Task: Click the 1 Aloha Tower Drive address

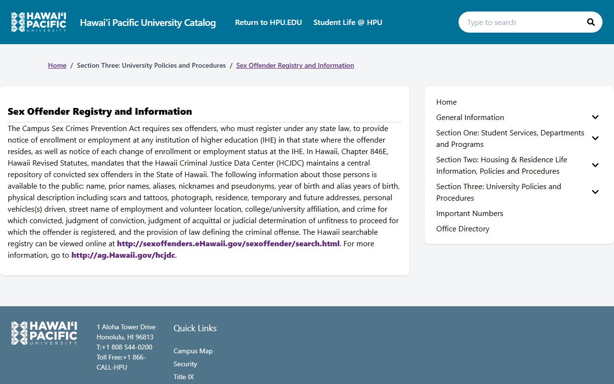Action: [126, 327]
